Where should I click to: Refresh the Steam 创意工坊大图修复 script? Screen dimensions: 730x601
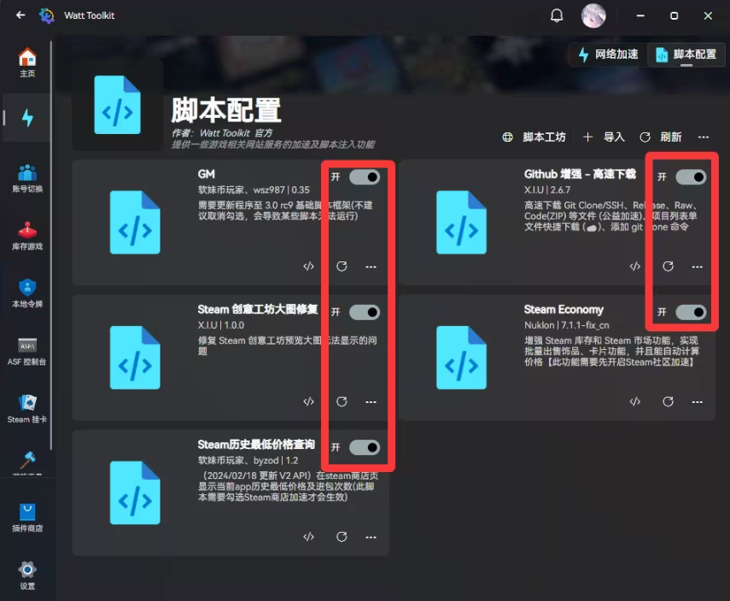[342, 402]
